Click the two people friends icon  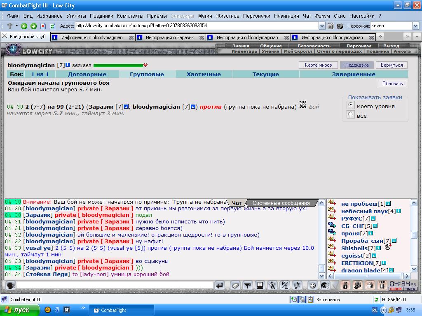click(x=370, y=285)
